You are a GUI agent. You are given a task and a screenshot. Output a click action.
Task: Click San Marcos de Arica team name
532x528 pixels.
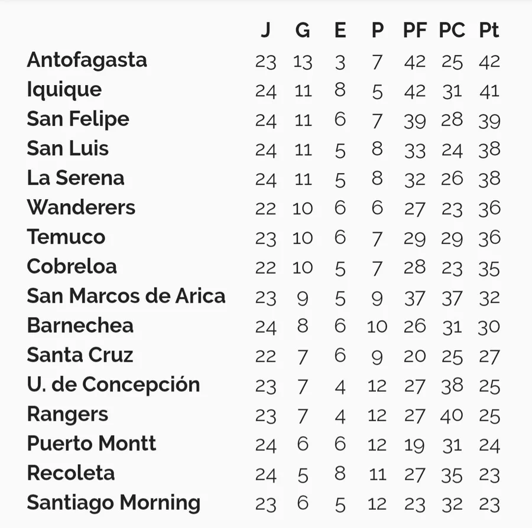[126, 296]
